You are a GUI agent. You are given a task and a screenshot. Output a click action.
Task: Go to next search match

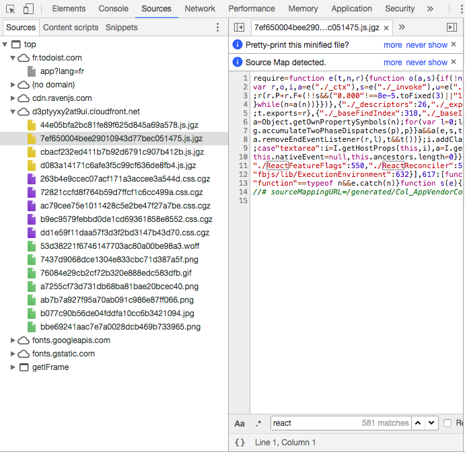(x=431, y=423)
